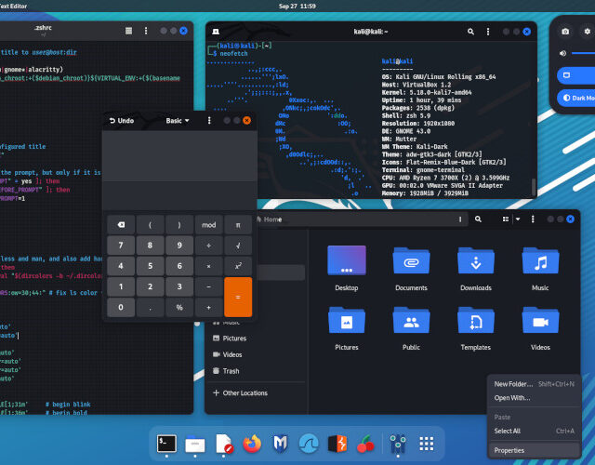The width and height of the screenshot is (595, 465).
Task: Click the multiply button on calculator
Action: (208, 266)
